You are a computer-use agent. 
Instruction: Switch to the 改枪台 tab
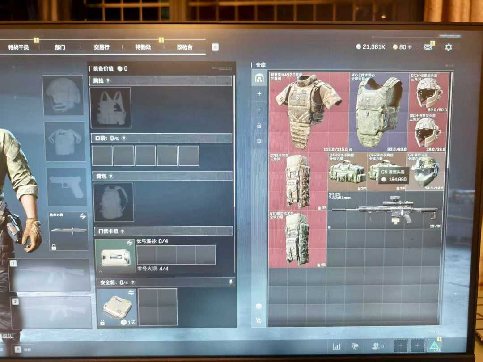point(185,47)
